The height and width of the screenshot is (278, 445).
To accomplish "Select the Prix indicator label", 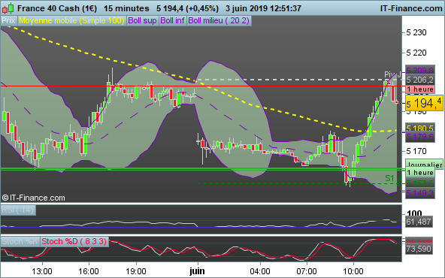I will [x=9, y=21].
